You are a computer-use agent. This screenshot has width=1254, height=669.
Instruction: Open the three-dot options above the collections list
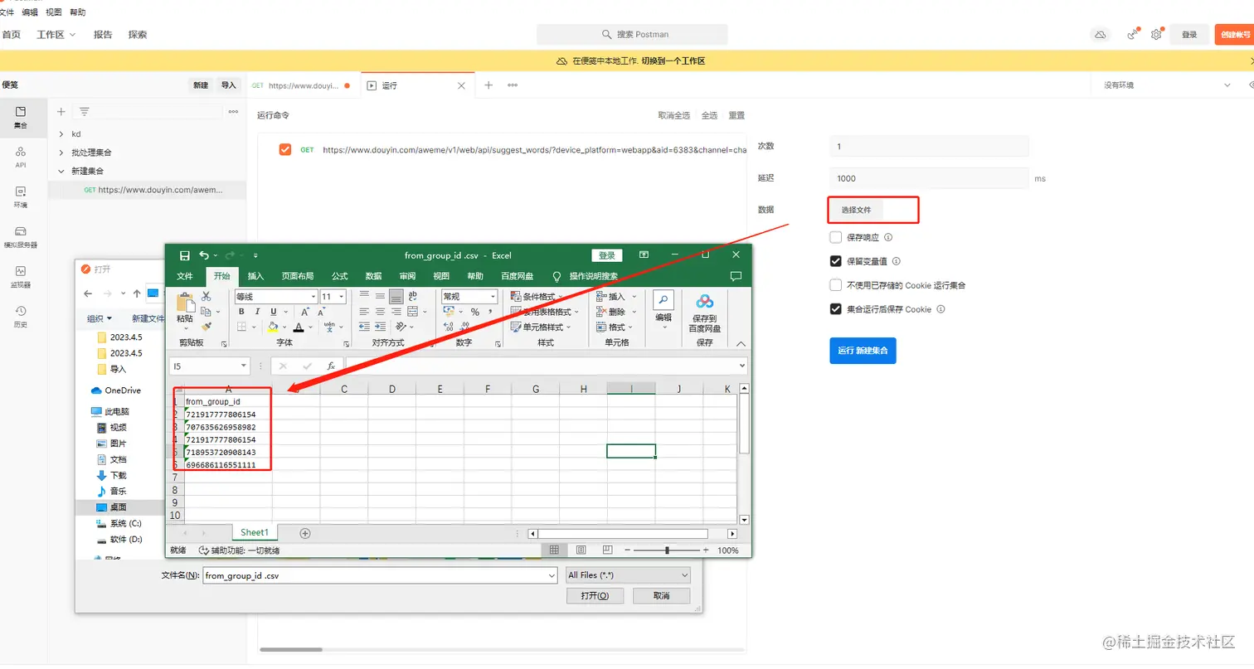pyautogui.click(x=233, y=111)
